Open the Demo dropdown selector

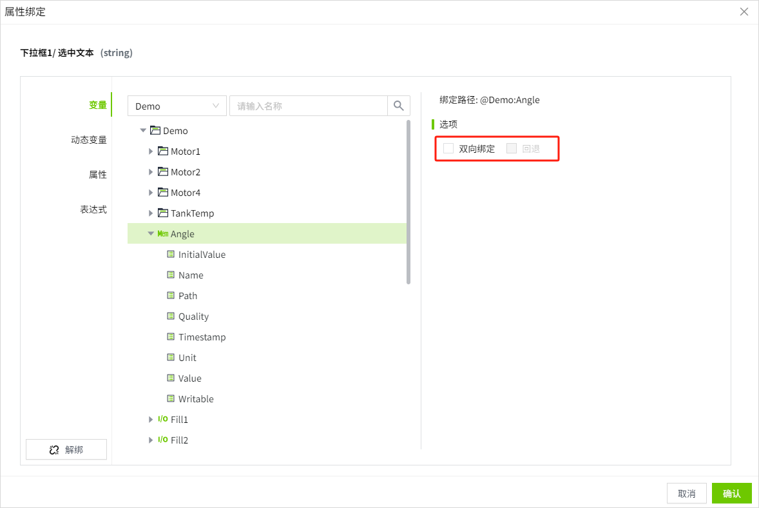177,106
